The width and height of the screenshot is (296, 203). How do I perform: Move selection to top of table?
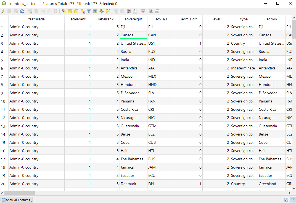(x=95, y=11)
